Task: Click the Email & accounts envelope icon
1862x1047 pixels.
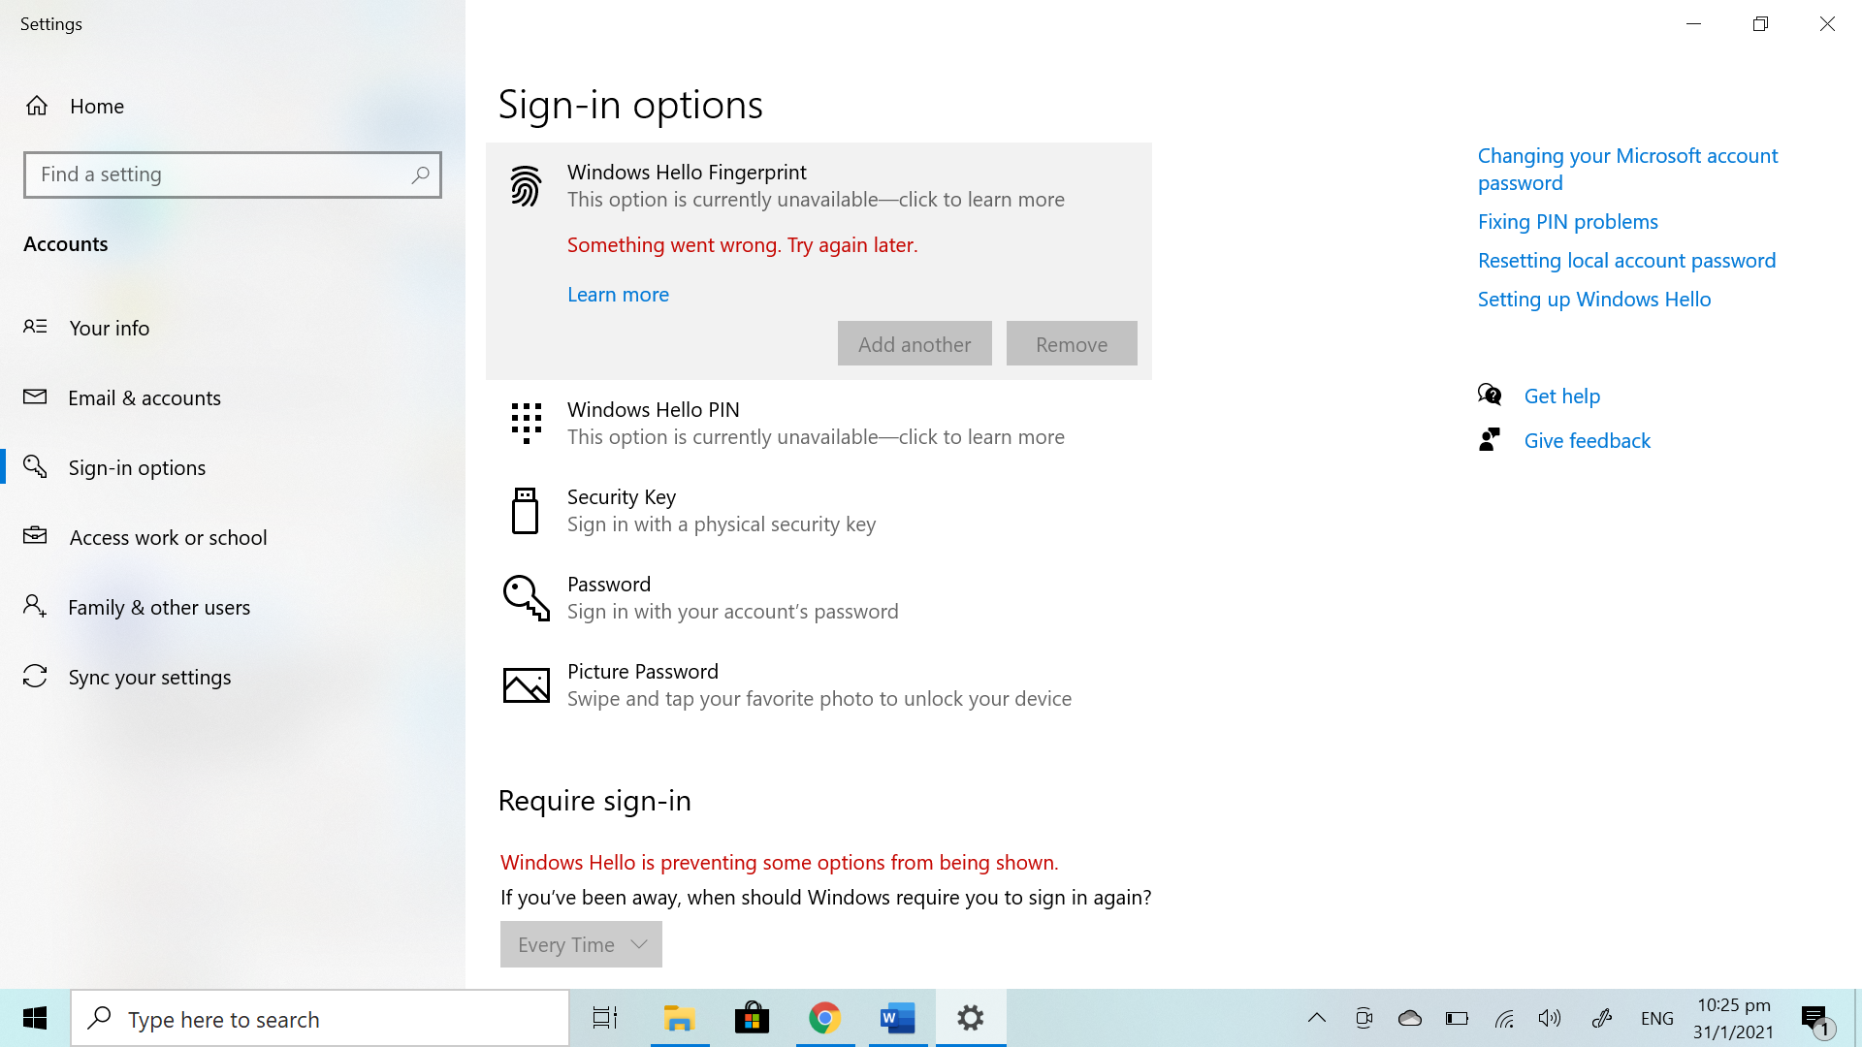Action: pyautogui.click(x=35, y=397)
